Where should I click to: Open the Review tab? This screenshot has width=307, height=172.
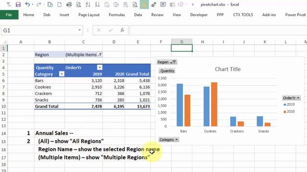coord(157,15)
